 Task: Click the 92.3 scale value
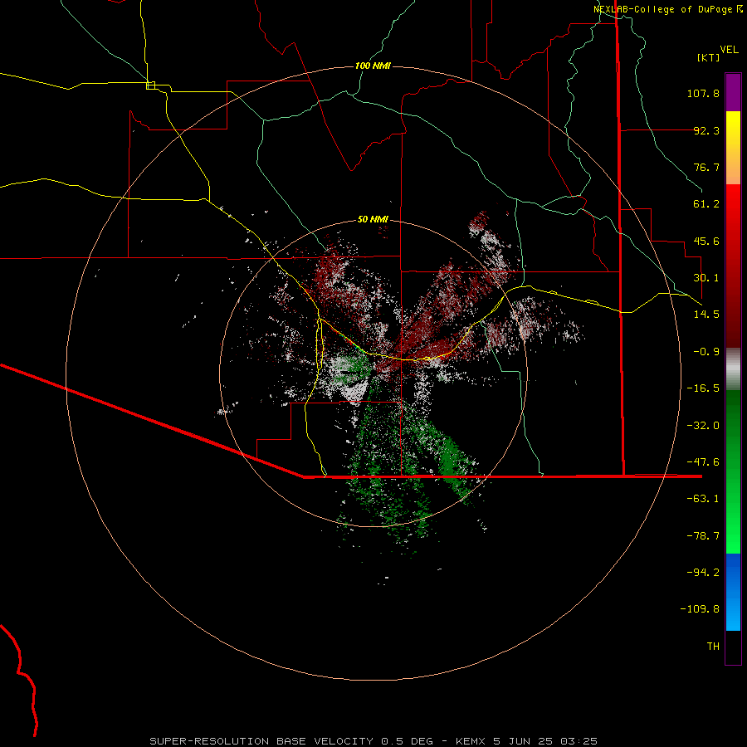[706, 130]
